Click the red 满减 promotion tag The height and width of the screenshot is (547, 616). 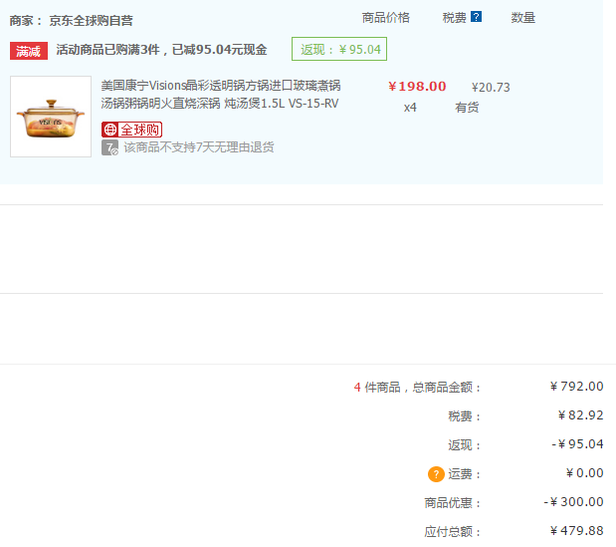pyautogui.click(x=29, y=51)
